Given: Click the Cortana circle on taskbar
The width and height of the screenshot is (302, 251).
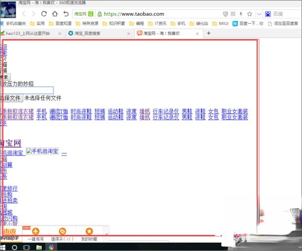Looking at the screenshot, I should 14,248.
